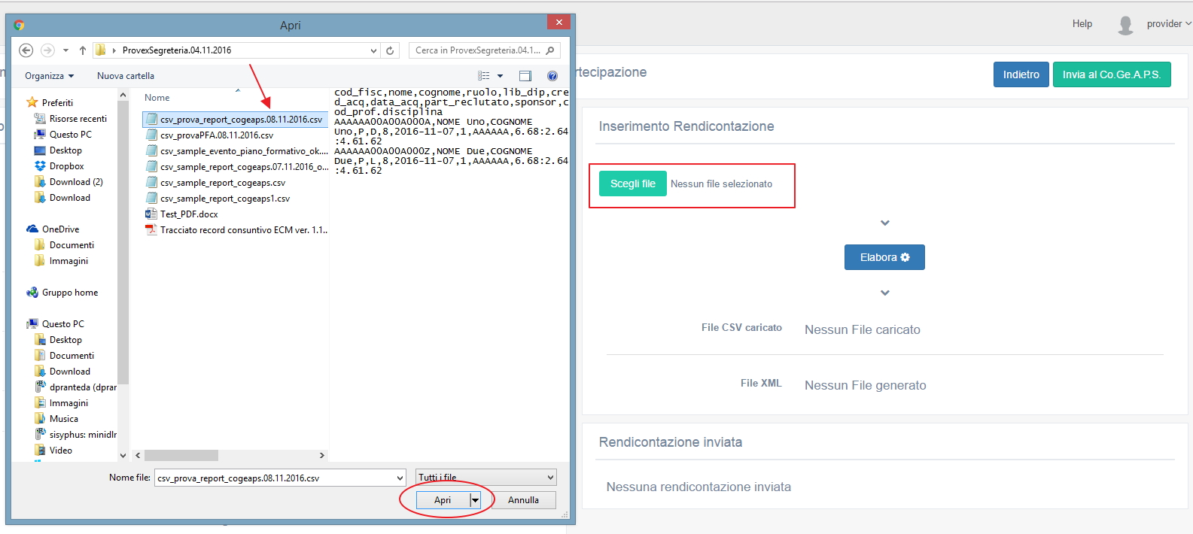Open the address path history dropdown

[x=373, y=50]
